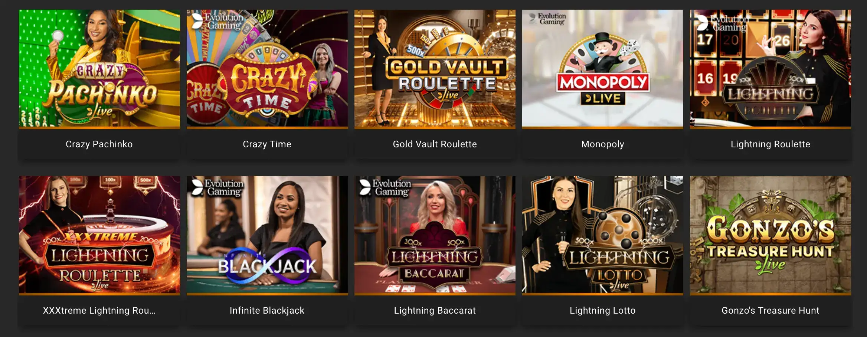Select the Monopoly Live game image
Screen dimensions: 867x337
(x=603, y=68)
